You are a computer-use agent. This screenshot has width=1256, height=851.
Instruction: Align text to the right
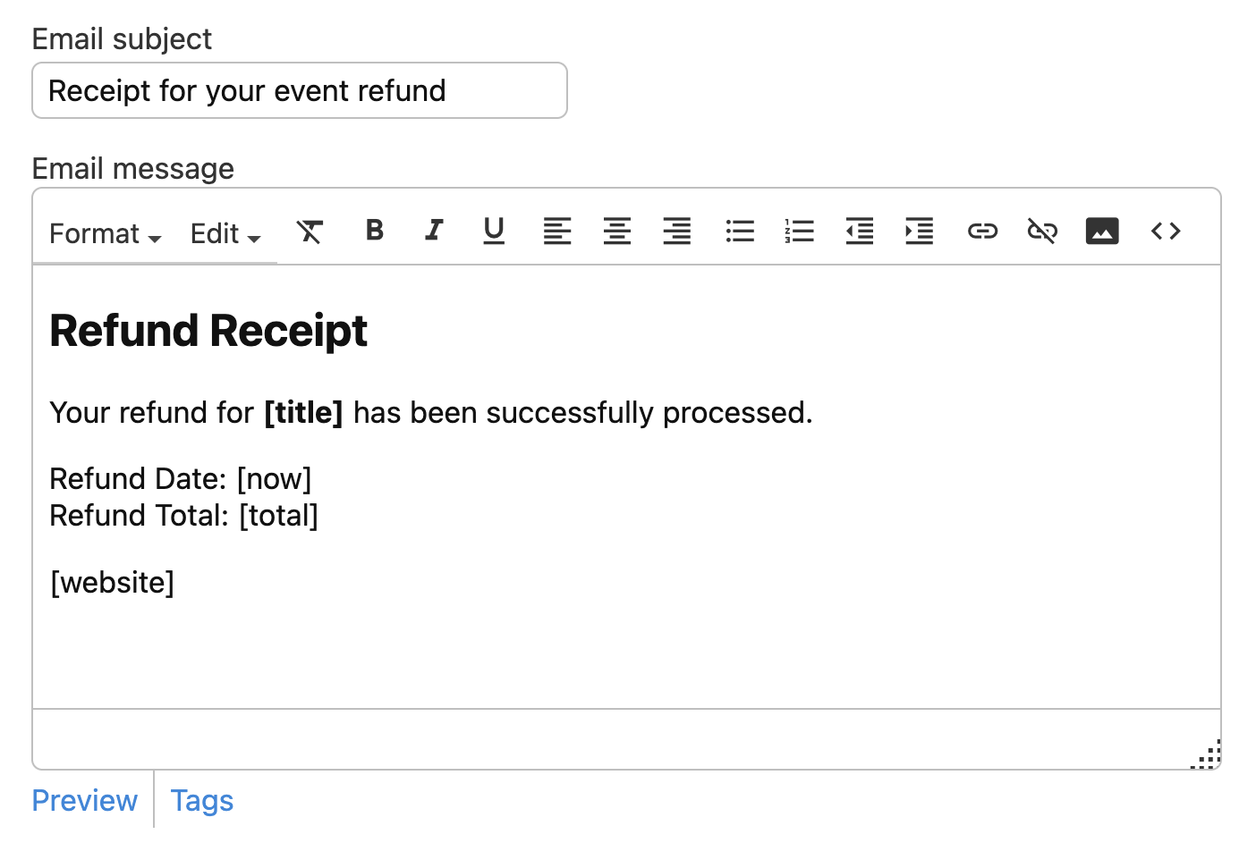pos(677,232)
